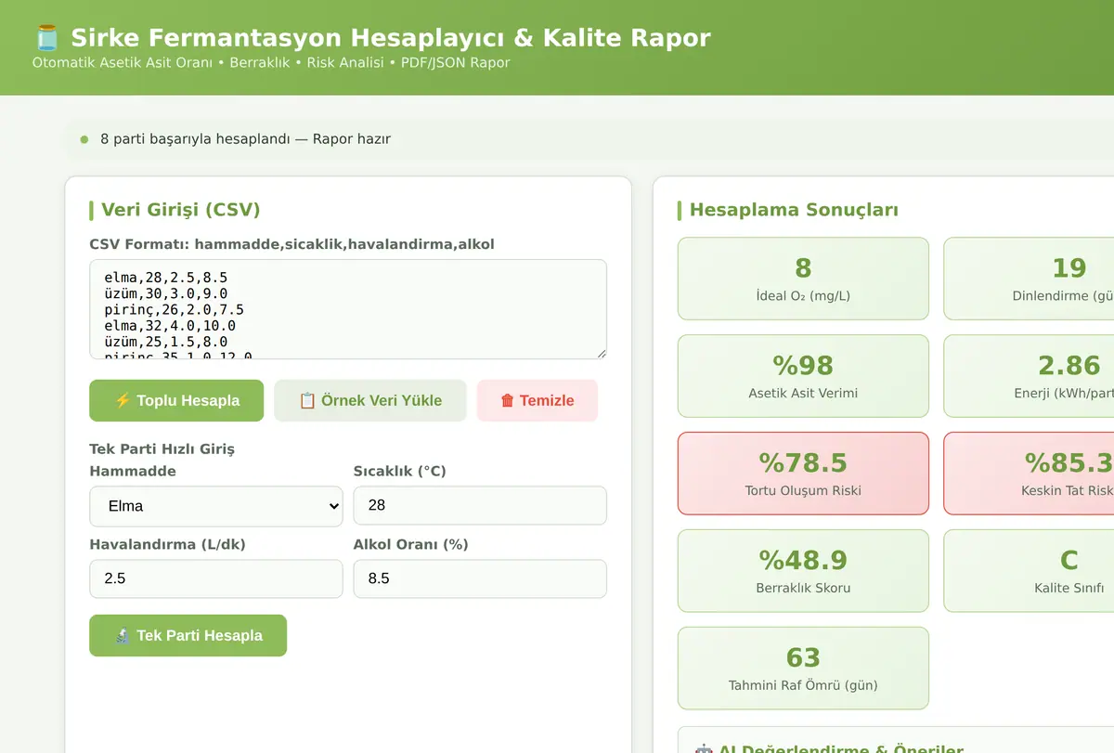Focus the Alkol Oranı (%) input field
Viewport: 1114px width, 753px height.
[480, 578]
